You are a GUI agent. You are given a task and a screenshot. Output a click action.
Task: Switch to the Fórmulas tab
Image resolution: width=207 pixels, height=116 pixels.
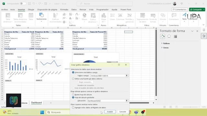tap(64, 10)
